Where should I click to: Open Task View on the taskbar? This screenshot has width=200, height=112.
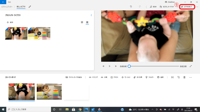coord(60,109)
